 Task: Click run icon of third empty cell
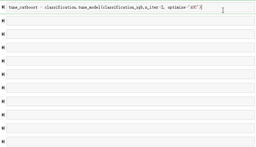[x=3, y=48]
